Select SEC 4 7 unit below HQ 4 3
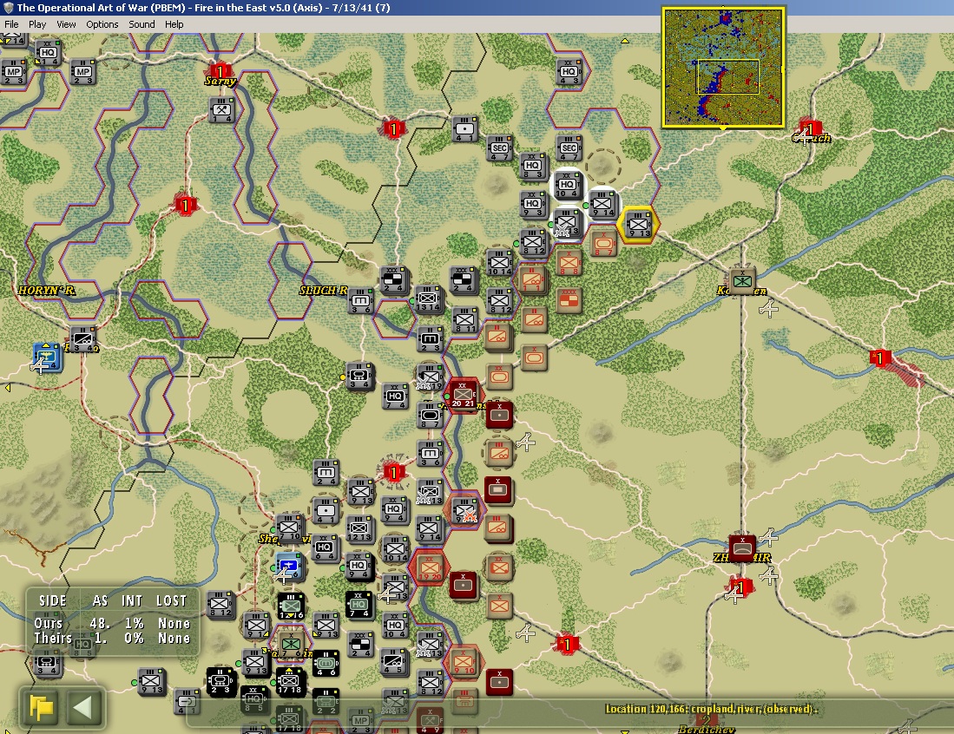 tap(569, 148)
